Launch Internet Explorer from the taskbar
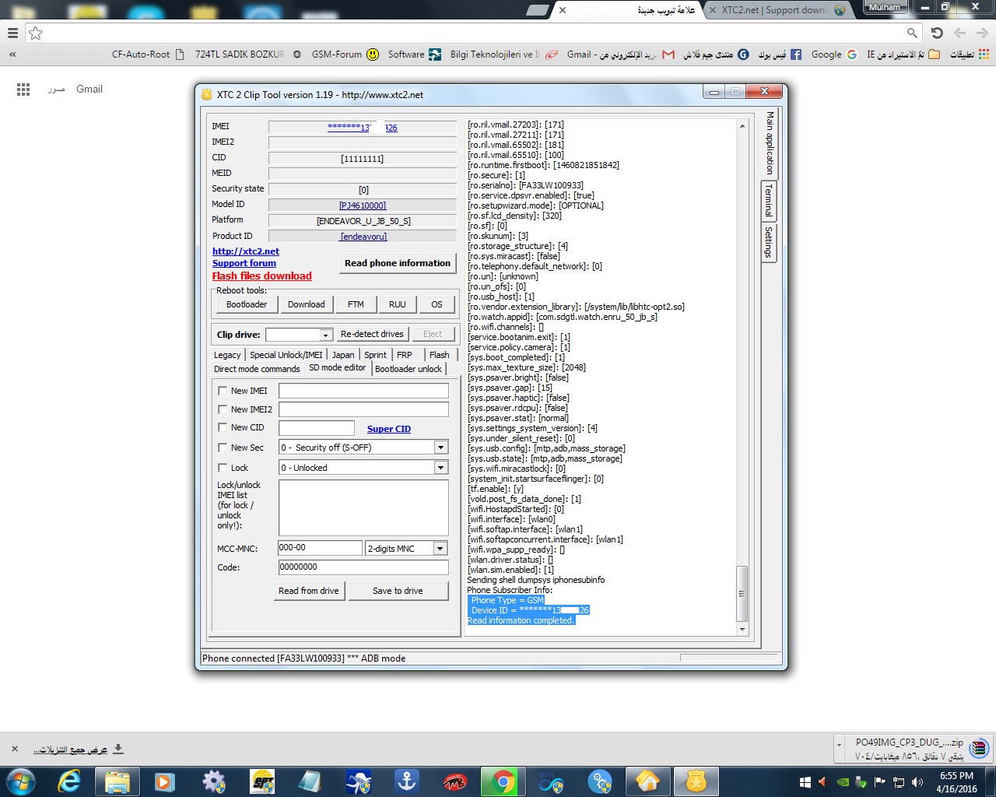Screen dimensions: 996x797 tap(69, 781)
